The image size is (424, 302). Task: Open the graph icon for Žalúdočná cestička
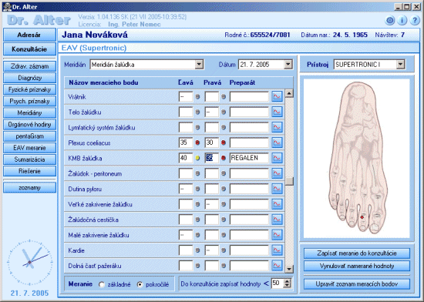[x=277, y=220]
